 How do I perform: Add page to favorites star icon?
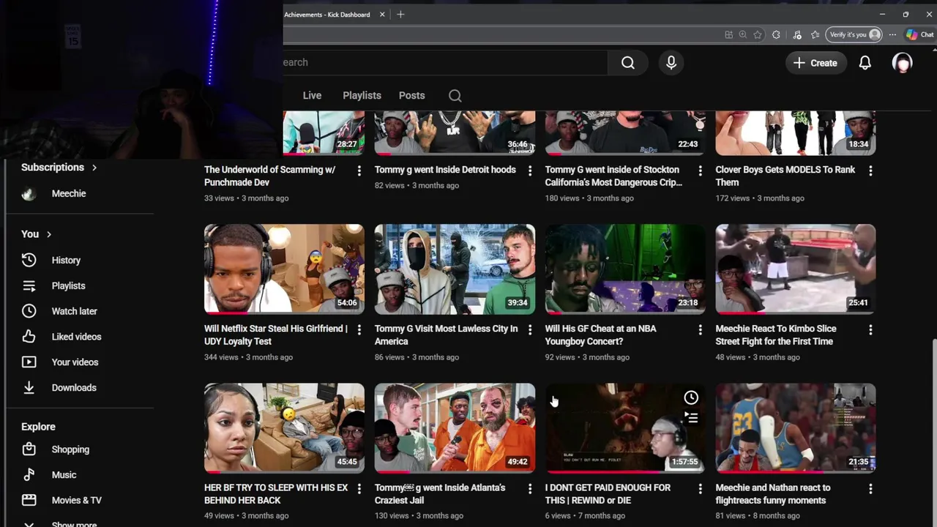[x=758, y=34]
